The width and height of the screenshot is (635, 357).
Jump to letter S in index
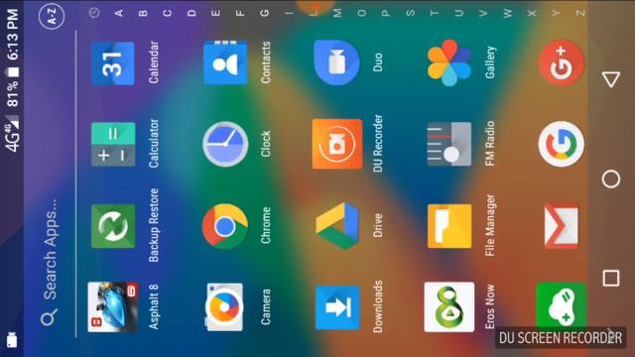click(x=410, y=13)
